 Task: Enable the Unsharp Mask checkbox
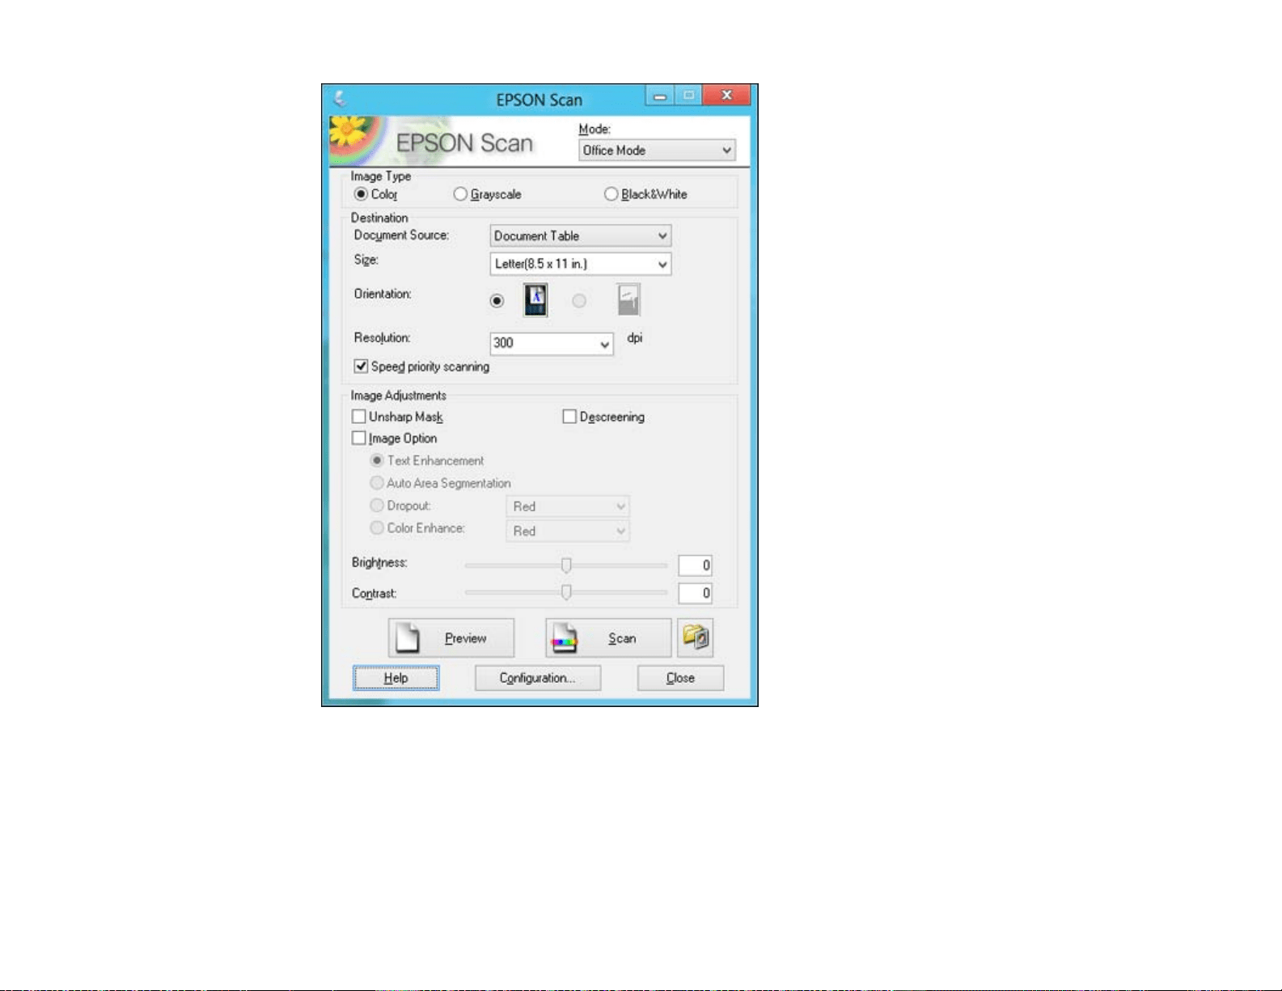359,417
